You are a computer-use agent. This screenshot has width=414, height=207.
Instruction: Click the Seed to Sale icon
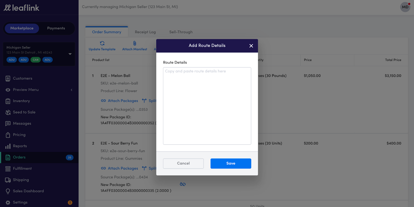tap(8, 112)
